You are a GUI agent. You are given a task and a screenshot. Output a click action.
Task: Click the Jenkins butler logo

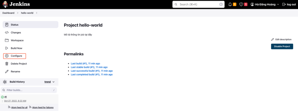(x=5, y=4)
